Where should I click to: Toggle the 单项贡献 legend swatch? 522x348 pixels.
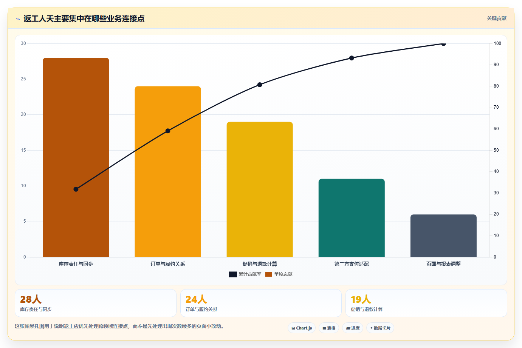268,274
